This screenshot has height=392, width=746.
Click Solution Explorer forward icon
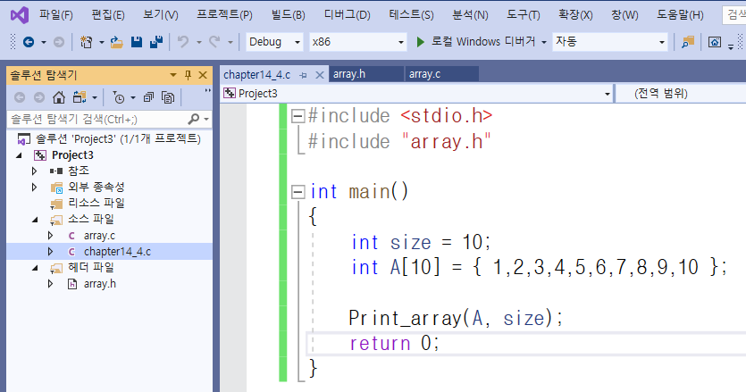(x=39, y=97)
